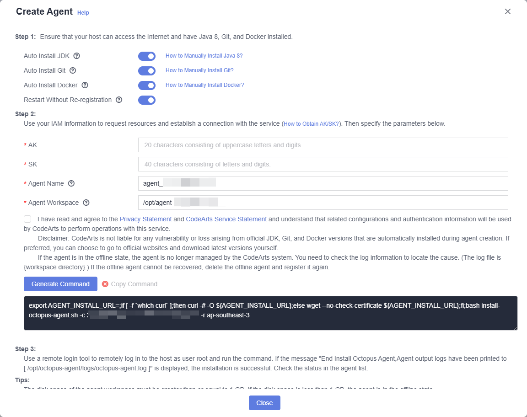This screenshot has width=527, height=417.
Task: Click help icon beside Auto Install JDK
Action: coord(77,56)
